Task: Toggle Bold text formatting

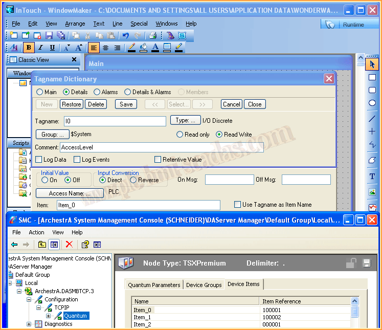Action: [29, 48]
